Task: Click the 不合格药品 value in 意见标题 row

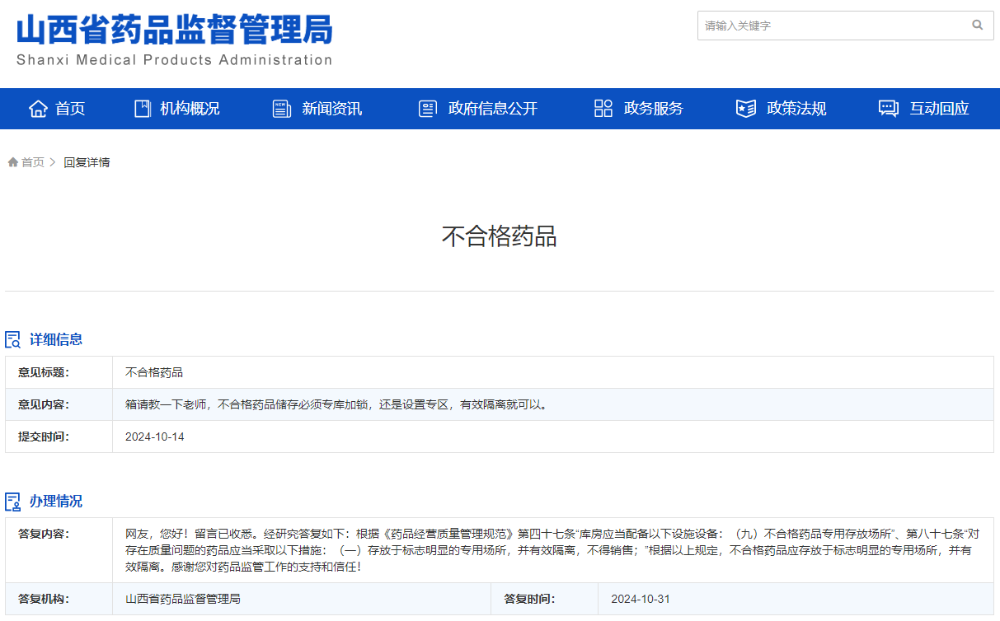Action: [x=154, y=372]
